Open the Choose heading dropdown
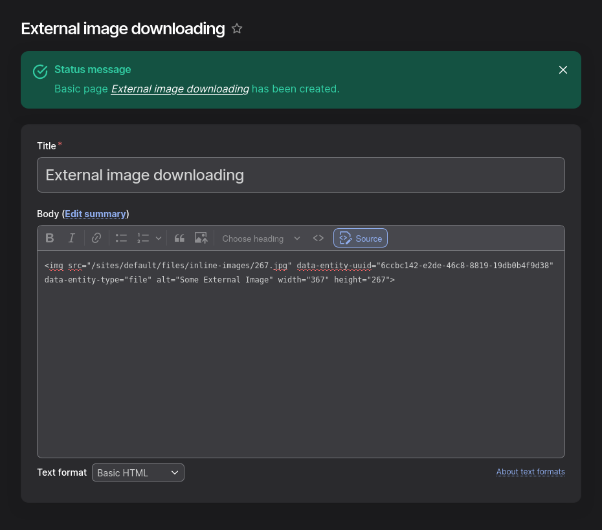 (261, 238)
